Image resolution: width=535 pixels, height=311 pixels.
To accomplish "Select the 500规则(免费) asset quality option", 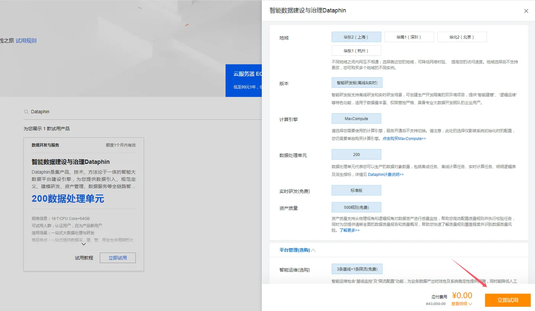I will click(x=357, y=207).
